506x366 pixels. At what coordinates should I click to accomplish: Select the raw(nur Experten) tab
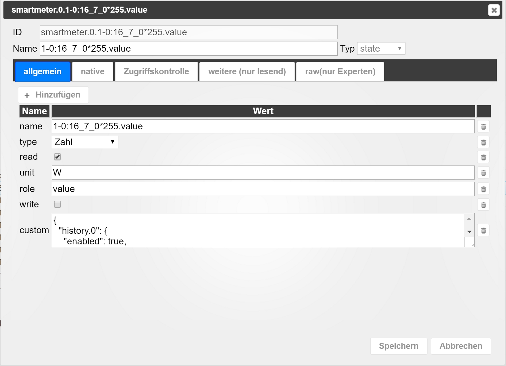[340, 71]
